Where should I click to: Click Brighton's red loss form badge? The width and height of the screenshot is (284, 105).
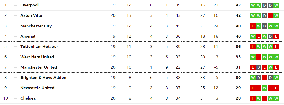pos(264,78)
